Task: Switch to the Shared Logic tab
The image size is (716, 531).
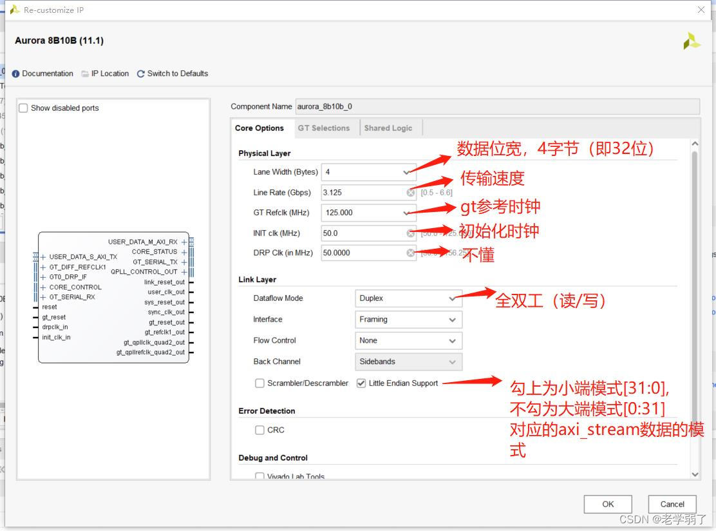Action: (388, 128)
